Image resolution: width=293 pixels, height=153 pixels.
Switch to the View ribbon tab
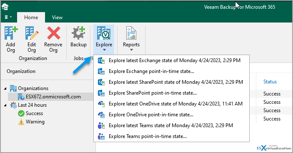click(57, 18)
